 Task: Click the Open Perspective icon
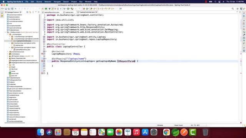(x=238, y=9)
